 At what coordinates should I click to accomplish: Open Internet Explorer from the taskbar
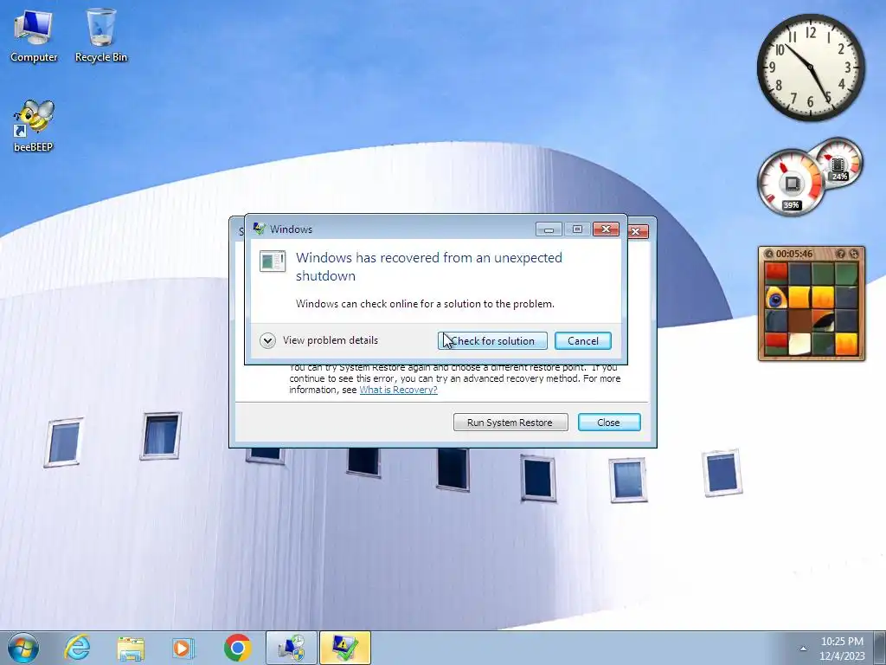tap(77, 648)
